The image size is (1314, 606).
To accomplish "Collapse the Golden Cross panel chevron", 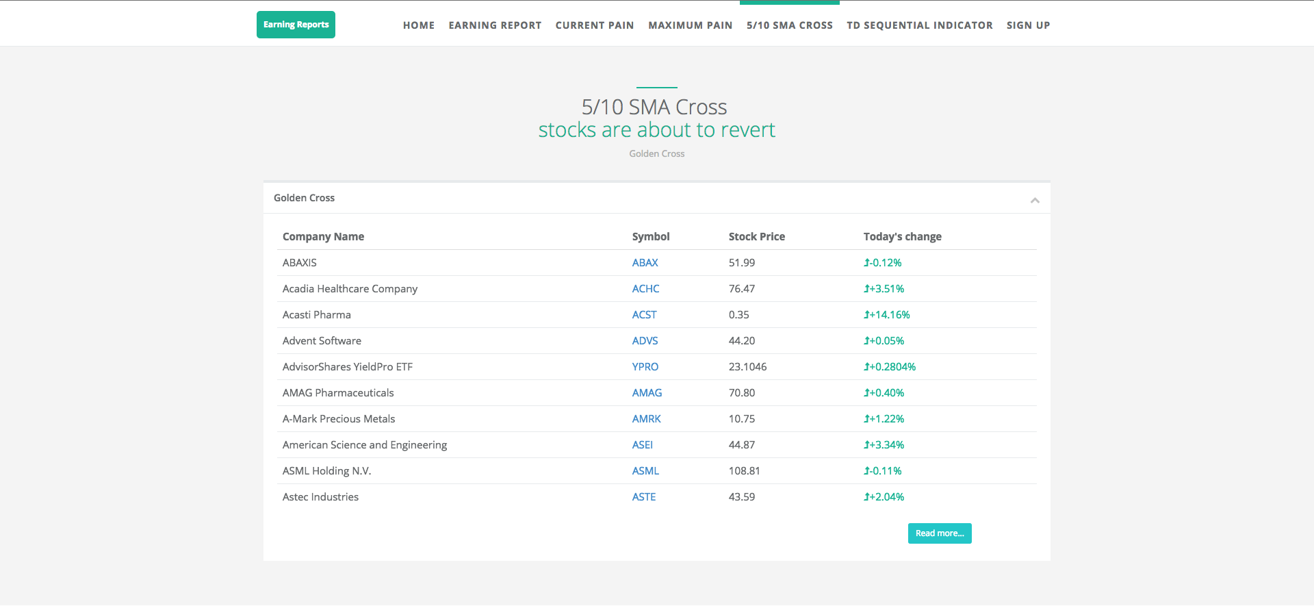I will (x=1035, y=200).
